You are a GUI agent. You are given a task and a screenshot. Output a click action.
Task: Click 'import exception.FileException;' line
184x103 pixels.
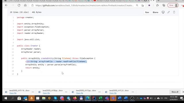click(33, 27)
